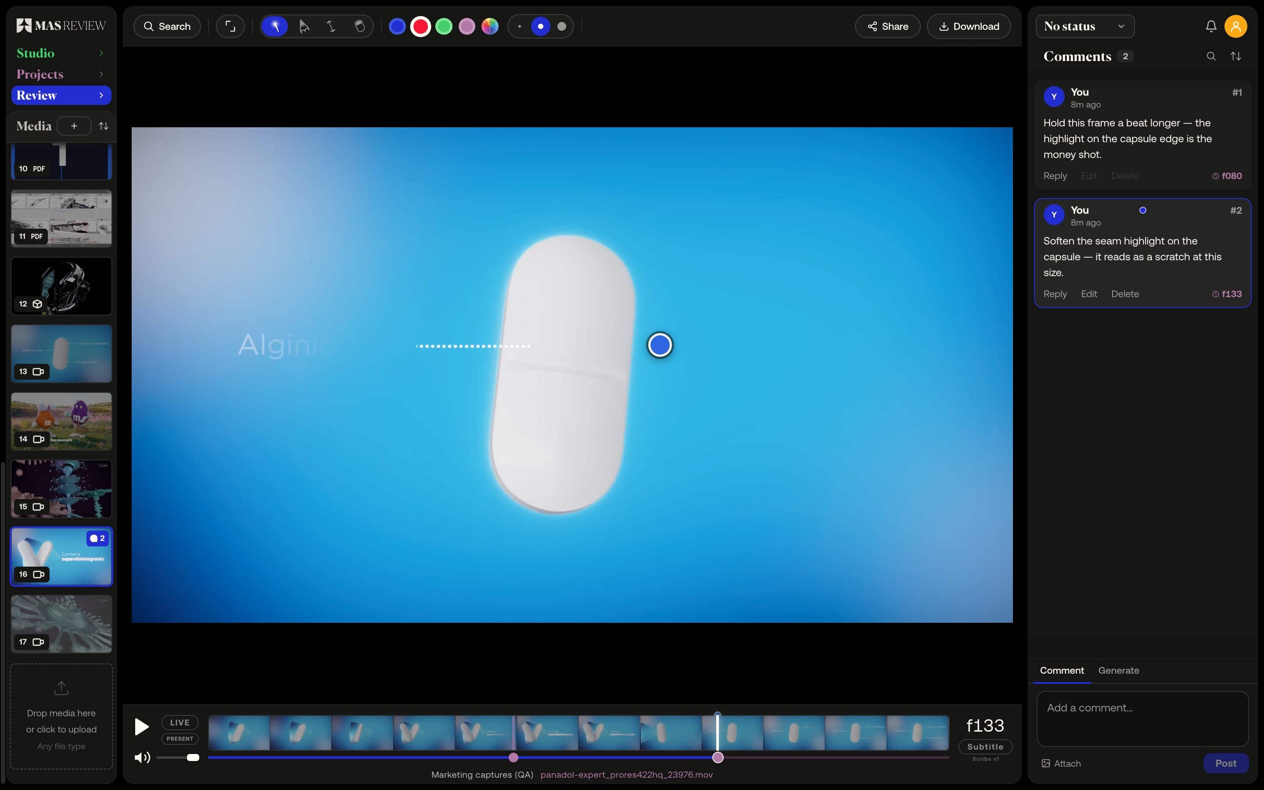
Task: Add new media with the plus button
Action: tap(74, 126)
